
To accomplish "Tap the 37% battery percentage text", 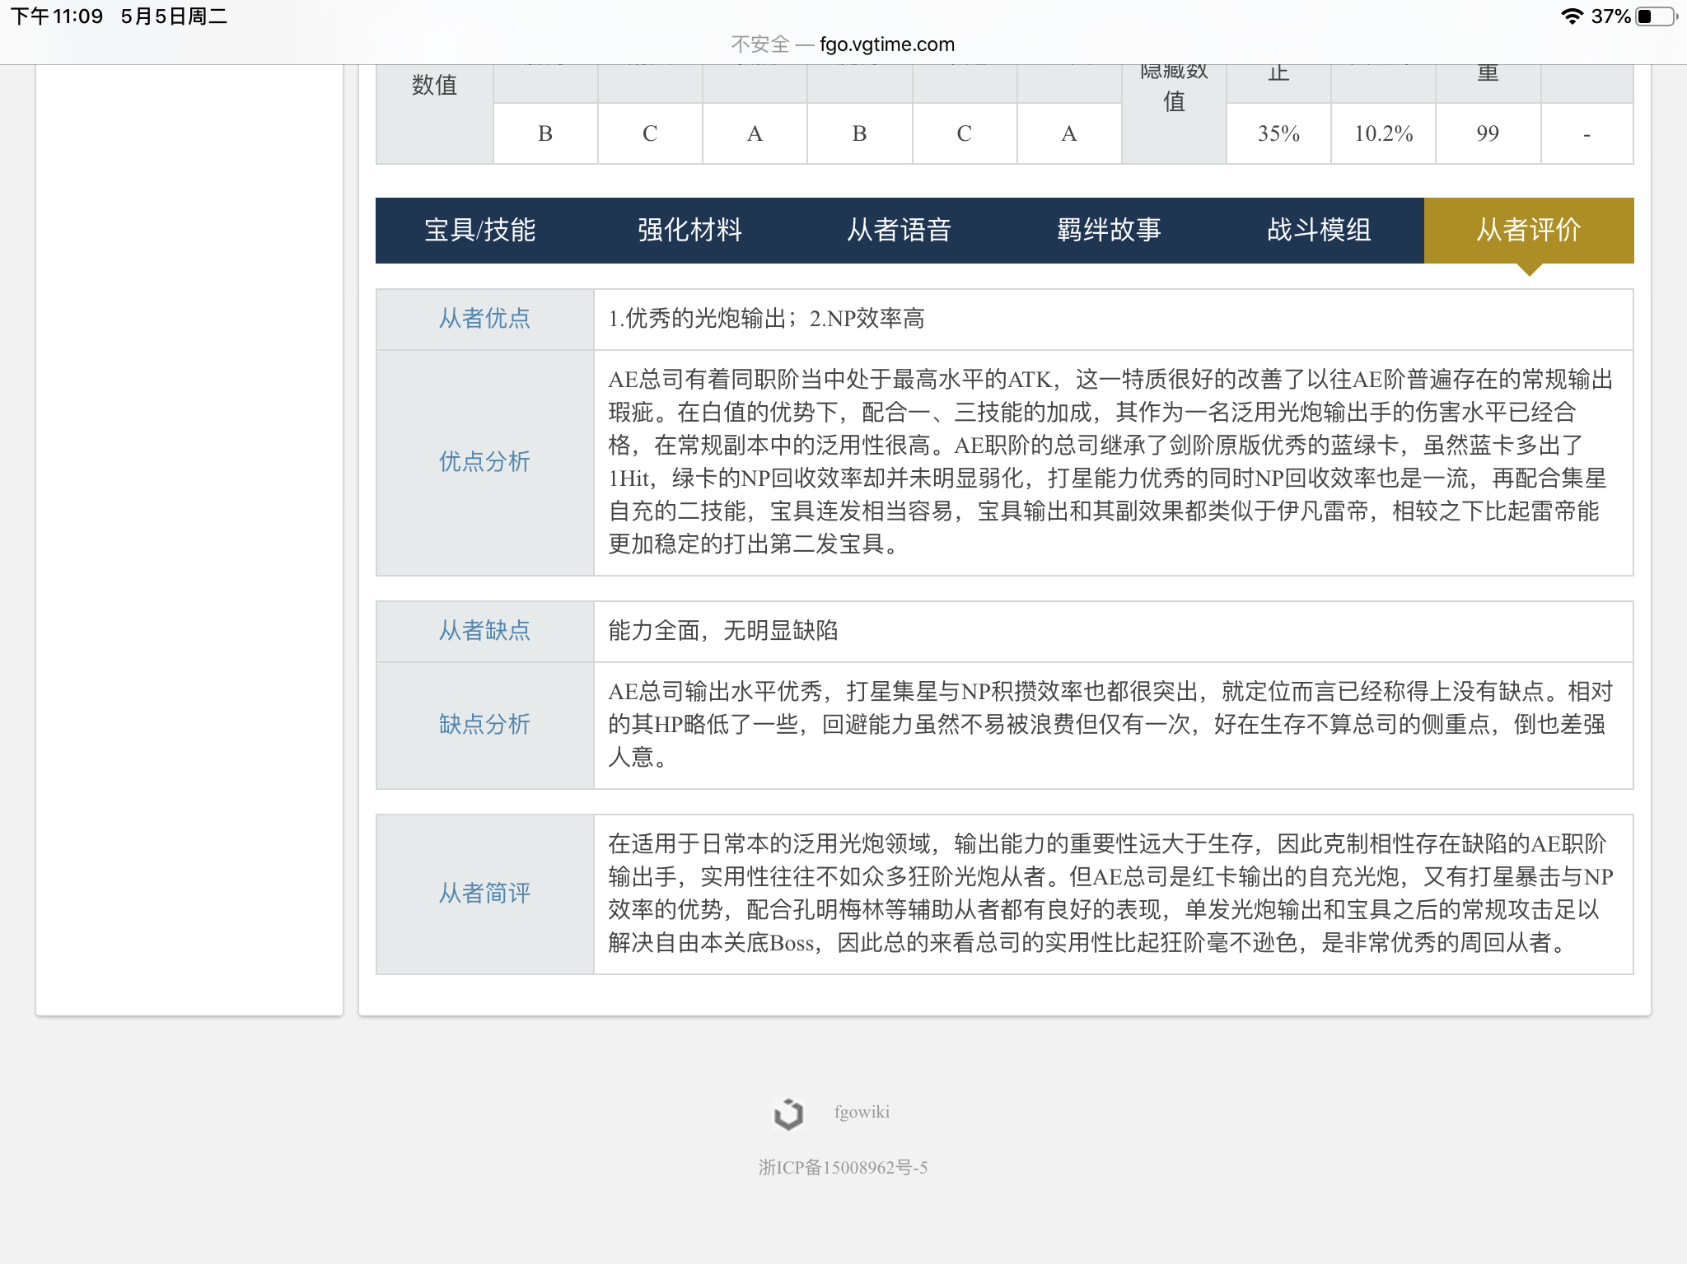I will (x=1610, y=16).
